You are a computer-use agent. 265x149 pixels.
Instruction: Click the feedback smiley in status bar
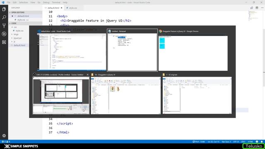(x=257, y=142)
